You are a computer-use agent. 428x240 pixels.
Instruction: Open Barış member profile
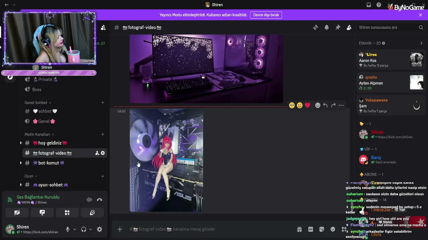click(391, 160)
